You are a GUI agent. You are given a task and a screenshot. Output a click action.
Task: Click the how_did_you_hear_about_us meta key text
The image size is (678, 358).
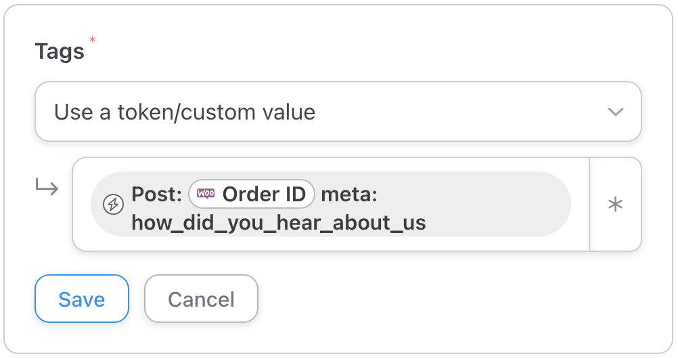pyautogui.click(x=278, y=222)
